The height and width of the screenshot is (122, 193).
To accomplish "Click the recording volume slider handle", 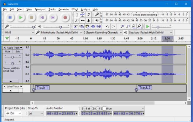I will (33, 27).
